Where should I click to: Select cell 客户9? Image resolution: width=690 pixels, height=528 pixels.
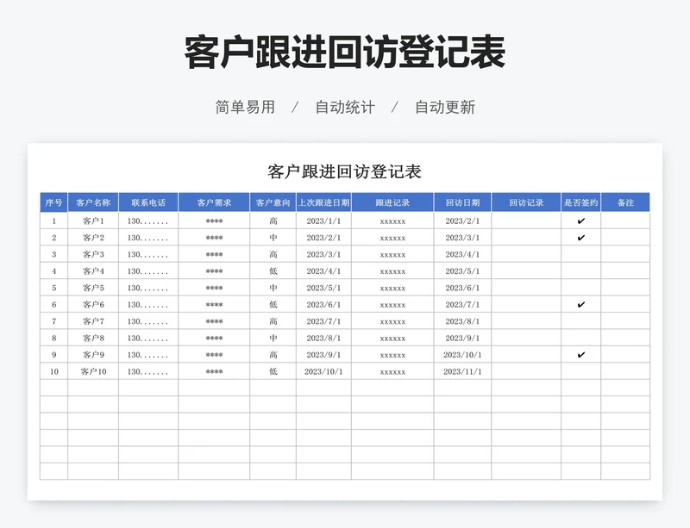pos(93,354)
